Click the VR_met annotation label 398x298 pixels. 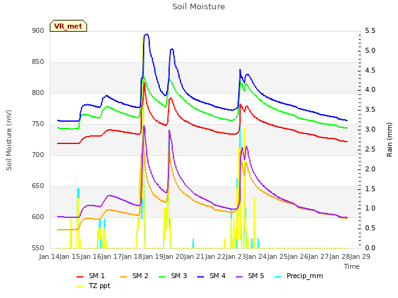click(68, 26)
